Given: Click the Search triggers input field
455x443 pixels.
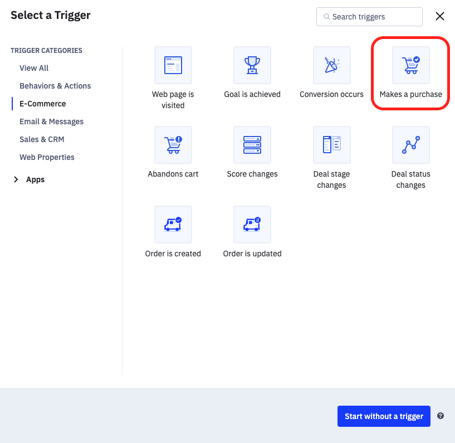Looking at the screenshot, I should coord(369,17).
